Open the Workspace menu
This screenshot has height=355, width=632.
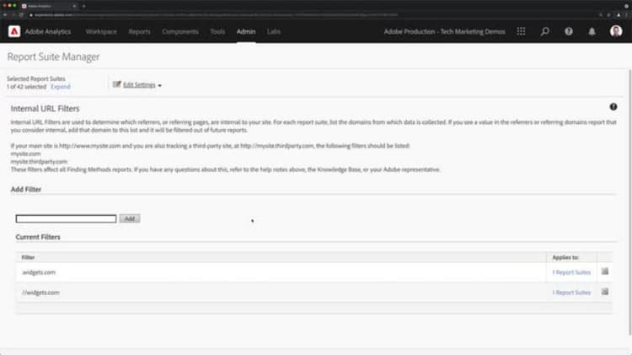tap(101, 31)
